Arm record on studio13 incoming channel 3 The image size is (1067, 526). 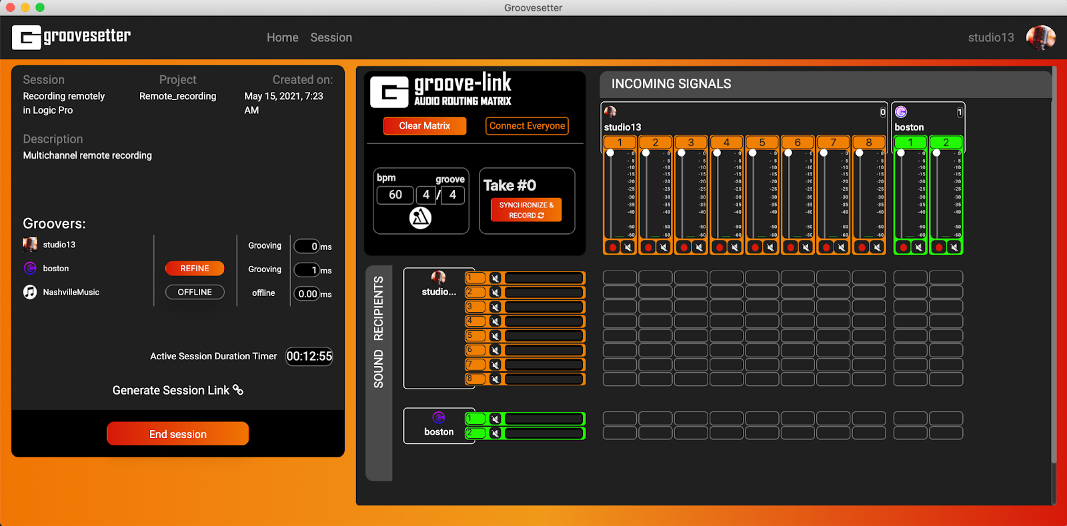pyautogui.click(x=684, y=247)
